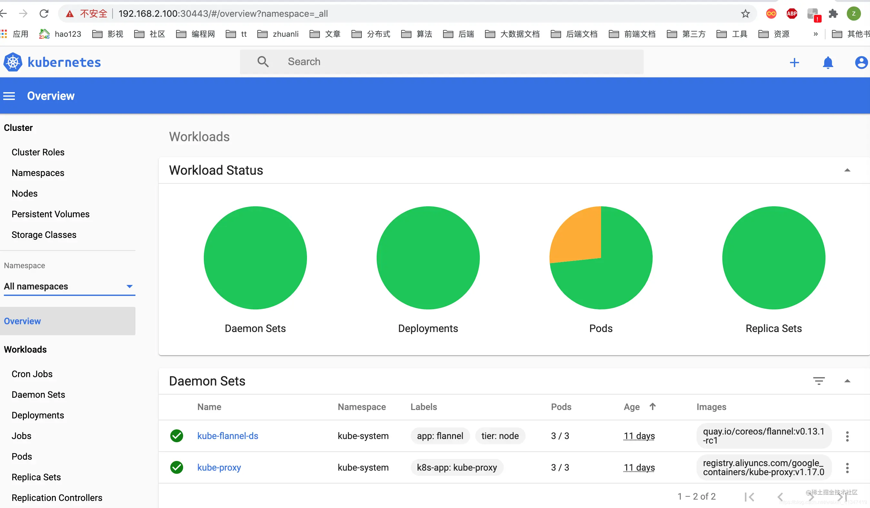This screenshot has width=870, height=508.
Task: Click the Cluster sidebar heading
Action: point(18,128)
